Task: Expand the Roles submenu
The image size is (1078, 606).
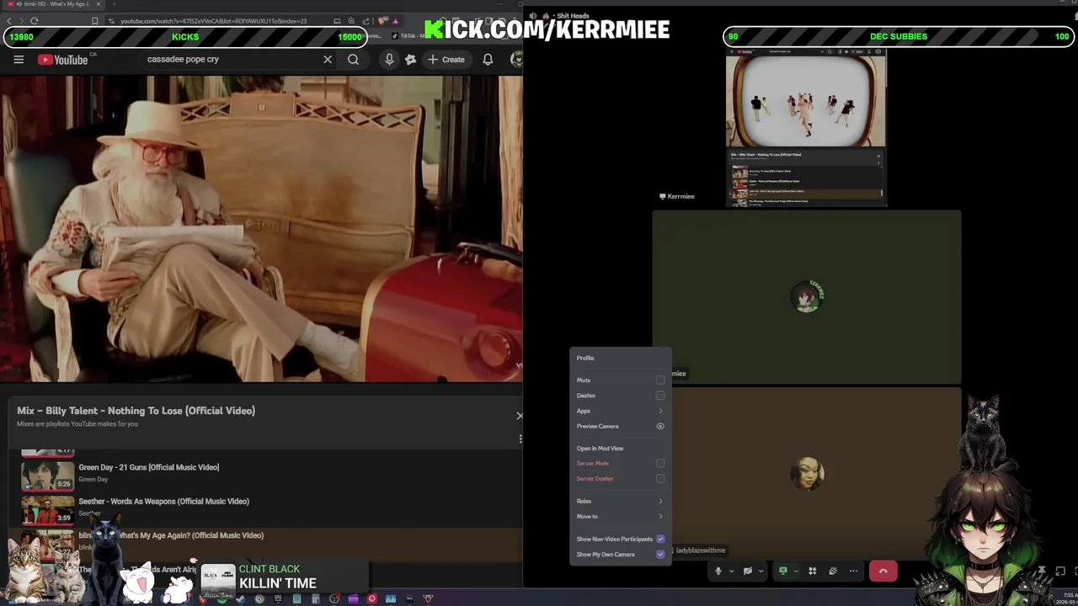Action: click(620, 501)
